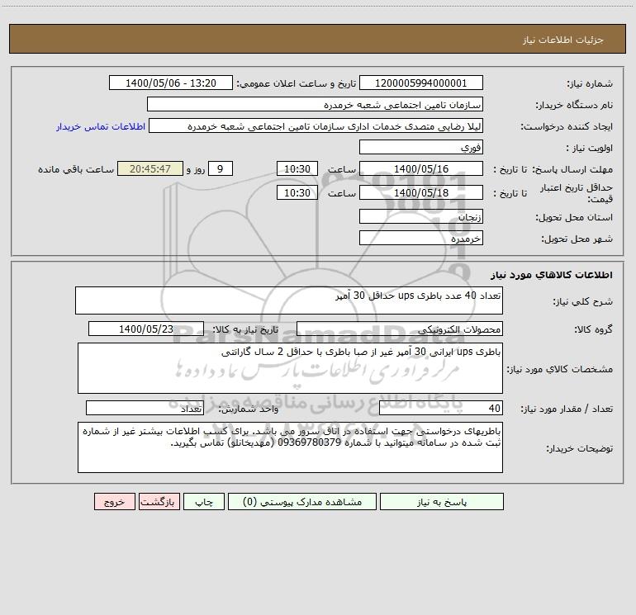
Task: Click the خروج exit button
Action: (x=114, y=501)
